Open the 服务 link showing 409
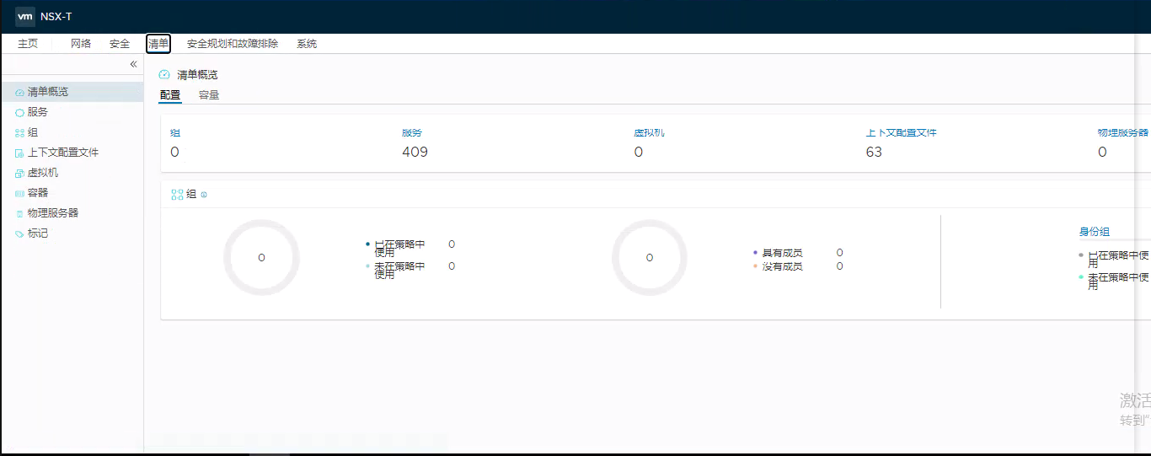 point(412,133)
